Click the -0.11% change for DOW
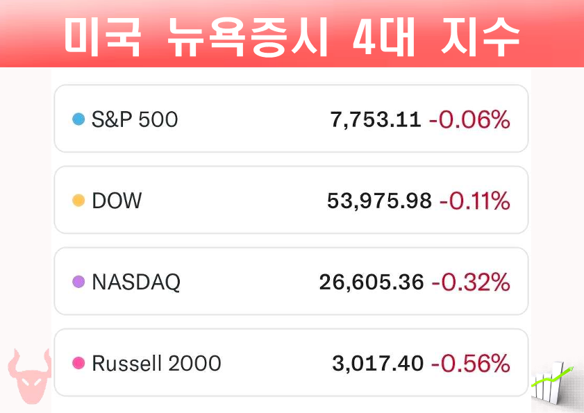Image resolution: width=584 pixels, height=413 pixels. 474,201
